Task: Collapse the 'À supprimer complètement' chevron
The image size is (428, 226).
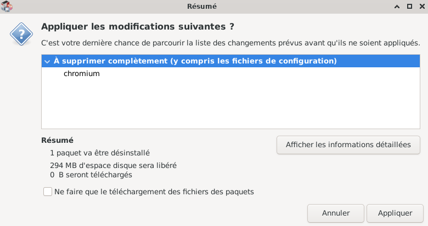Action: (47, 61)
